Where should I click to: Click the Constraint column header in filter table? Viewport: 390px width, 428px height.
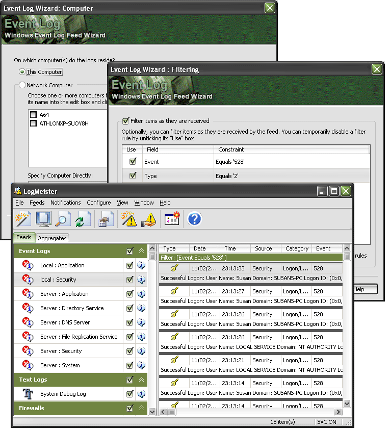291,149
